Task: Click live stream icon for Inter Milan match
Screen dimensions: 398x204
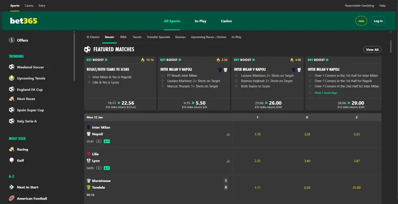Action: click(x=99, y=141)
